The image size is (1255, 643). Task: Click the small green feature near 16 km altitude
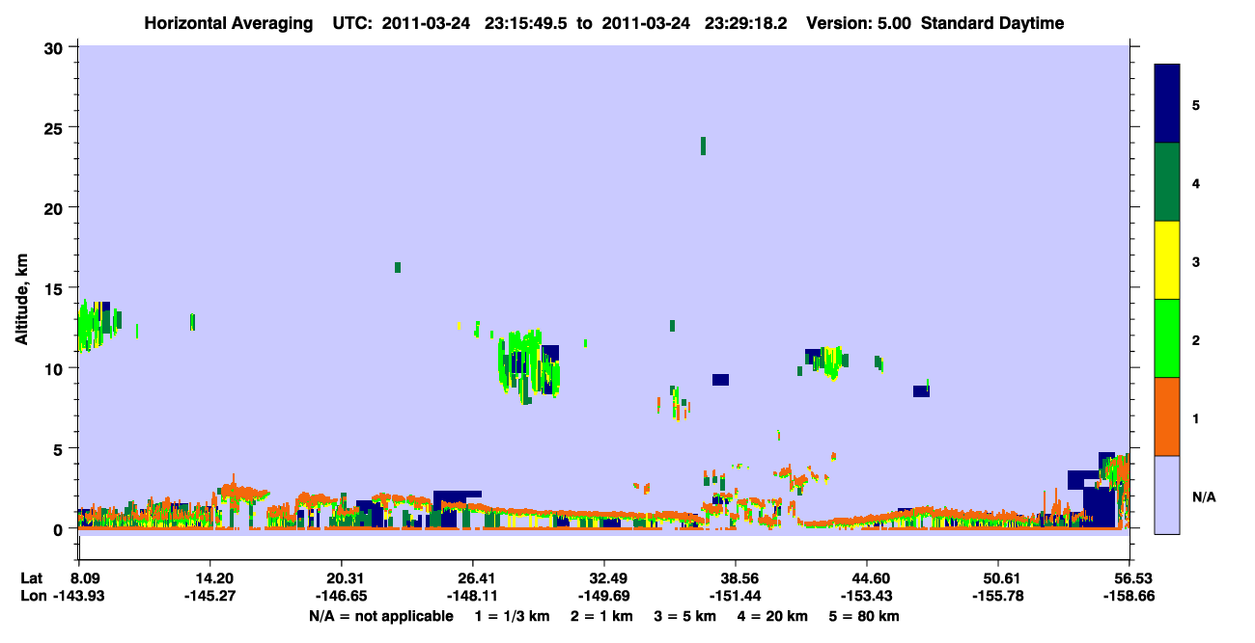[x=397, y=267]
